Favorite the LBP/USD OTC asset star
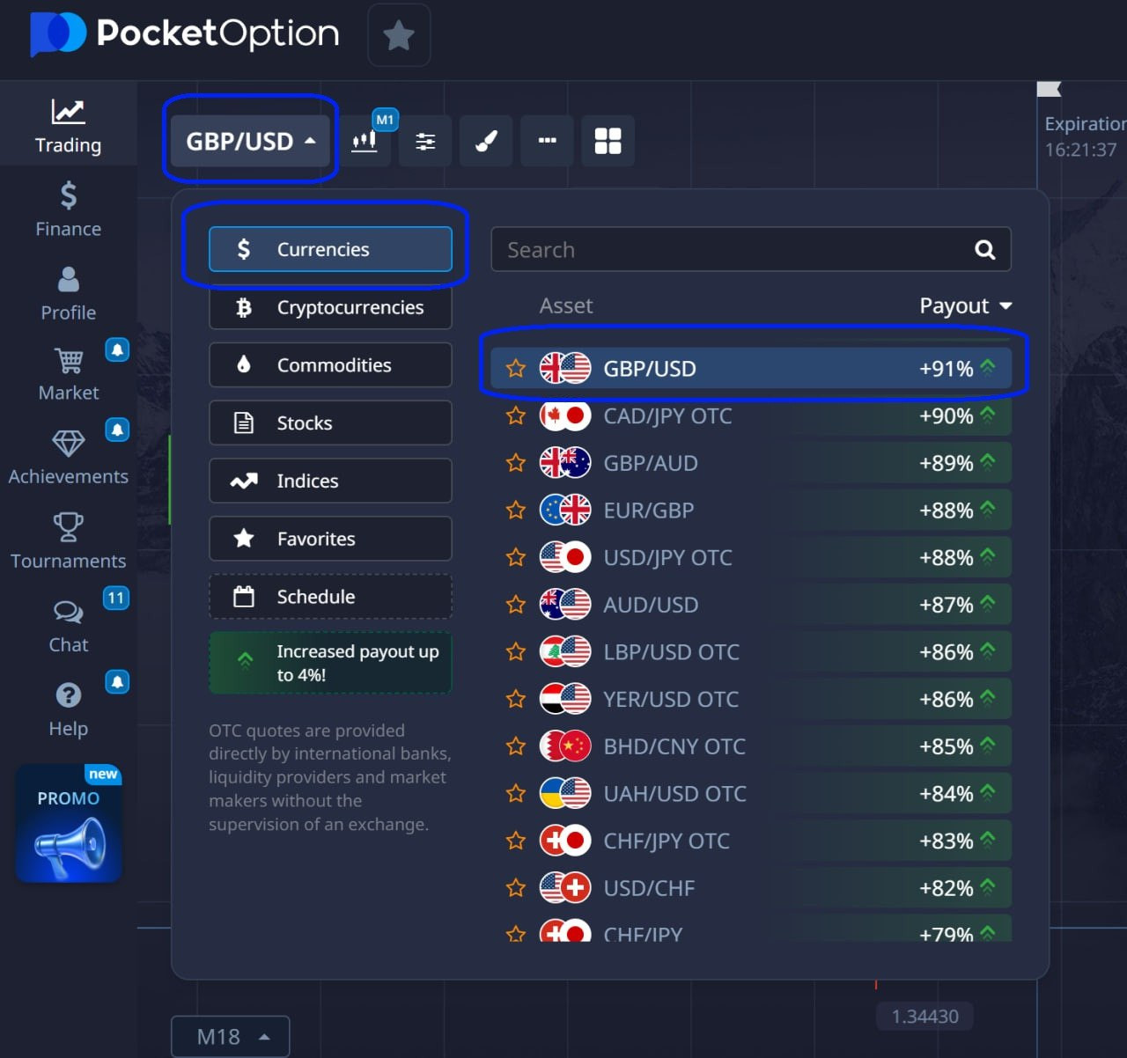Viewport: 1127px width, 1058px height. [x=516, y=652]
